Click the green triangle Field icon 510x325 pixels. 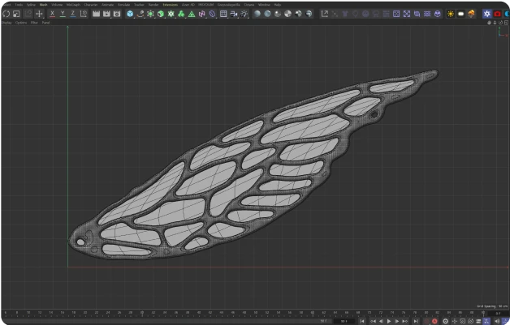pos(192,14)
